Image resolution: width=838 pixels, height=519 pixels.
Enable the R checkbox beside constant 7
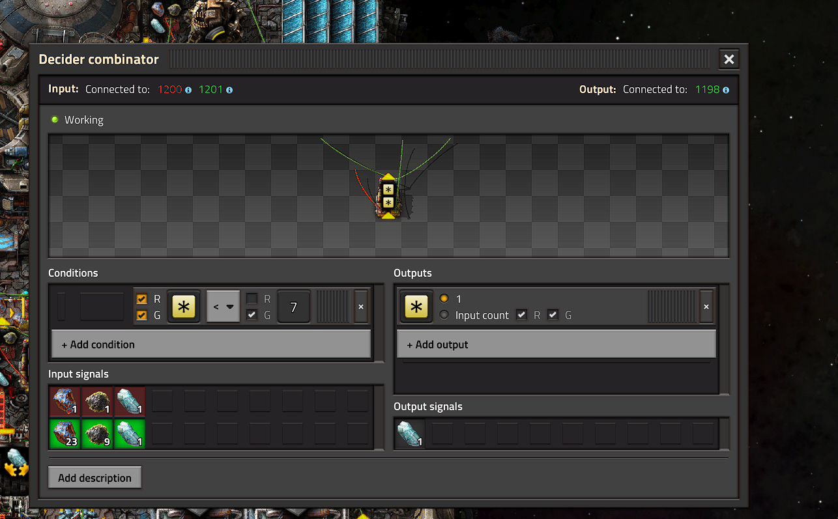tap(252, 299)
